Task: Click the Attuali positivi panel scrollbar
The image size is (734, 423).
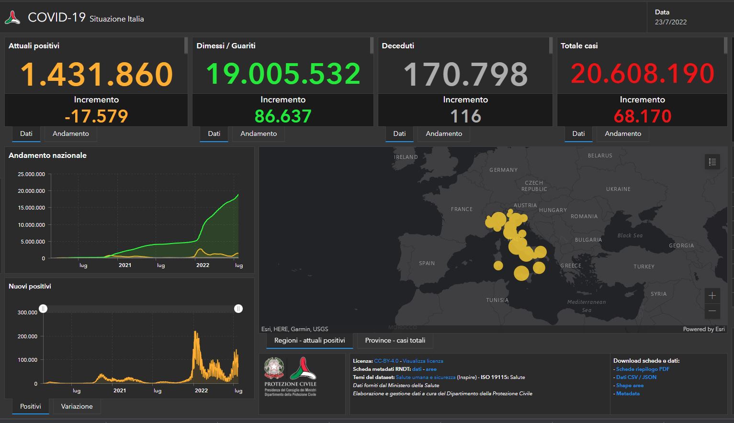Action: point(186,46)
